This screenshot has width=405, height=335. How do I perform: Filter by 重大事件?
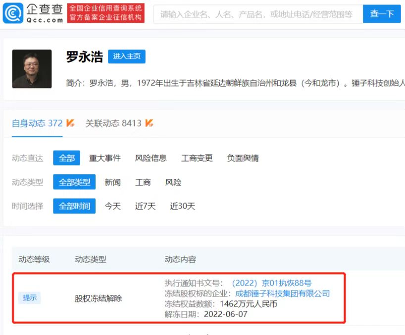tap(104, 158)
